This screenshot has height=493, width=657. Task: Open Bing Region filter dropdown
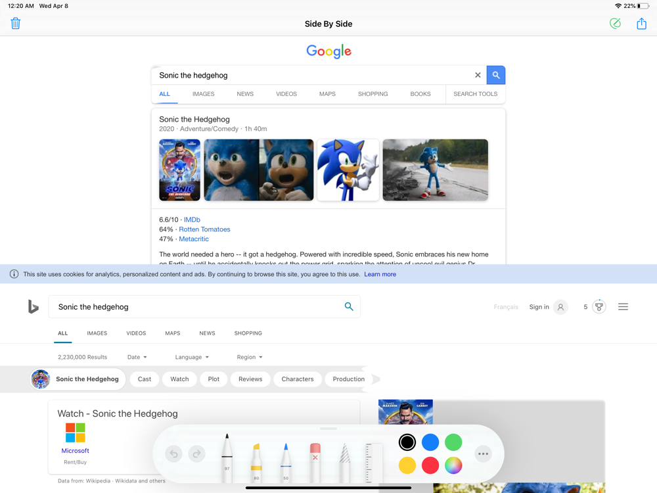(x=249, y=357)
